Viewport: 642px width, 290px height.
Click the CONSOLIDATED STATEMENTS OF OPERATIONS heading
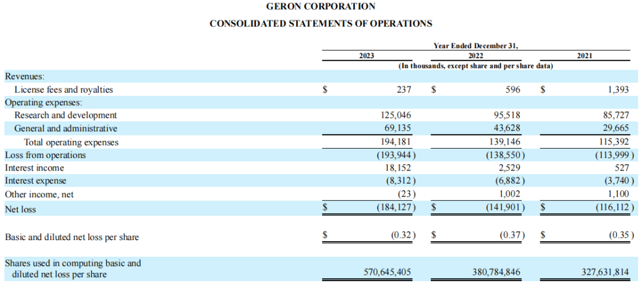click(x=320, y=24)
